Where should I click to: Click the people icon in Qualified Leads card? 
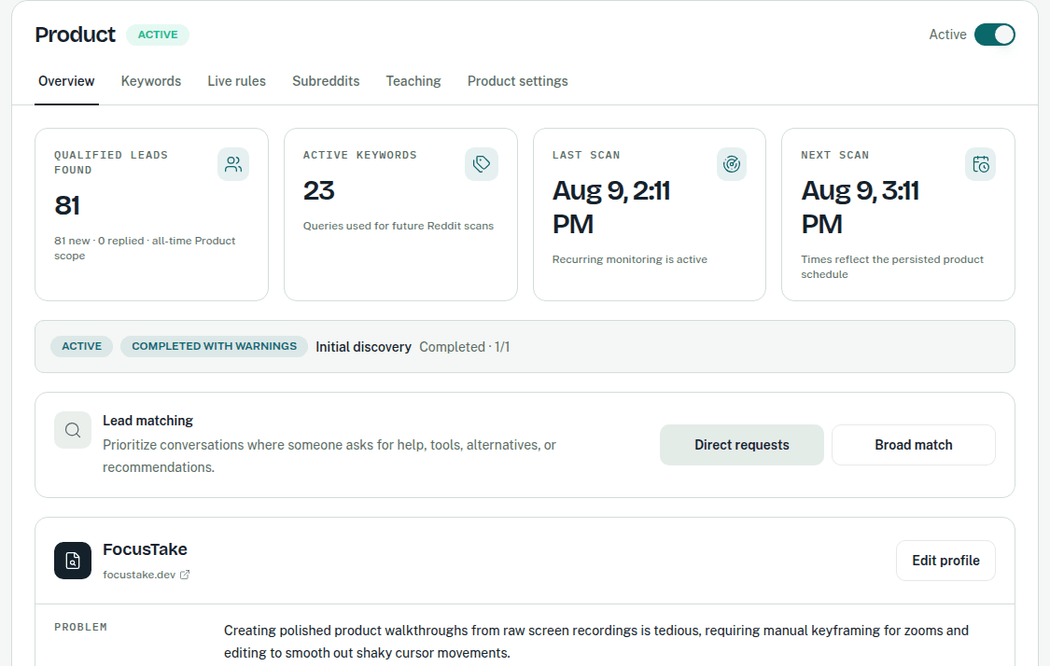[233, 164]
